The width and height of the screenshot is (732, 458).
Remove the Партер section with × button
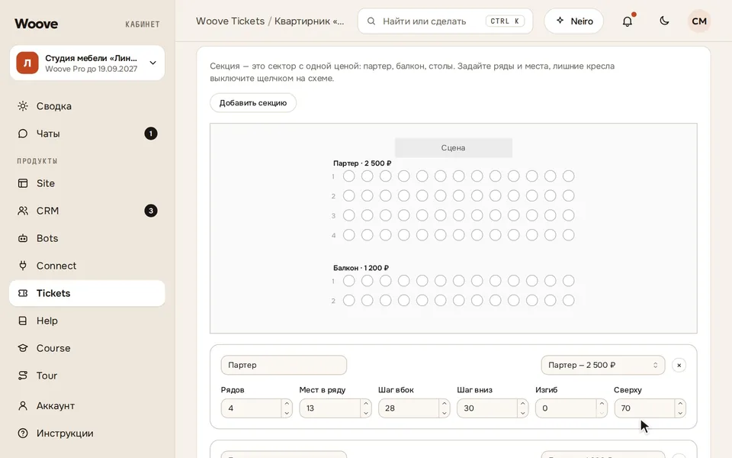[679, 365]
